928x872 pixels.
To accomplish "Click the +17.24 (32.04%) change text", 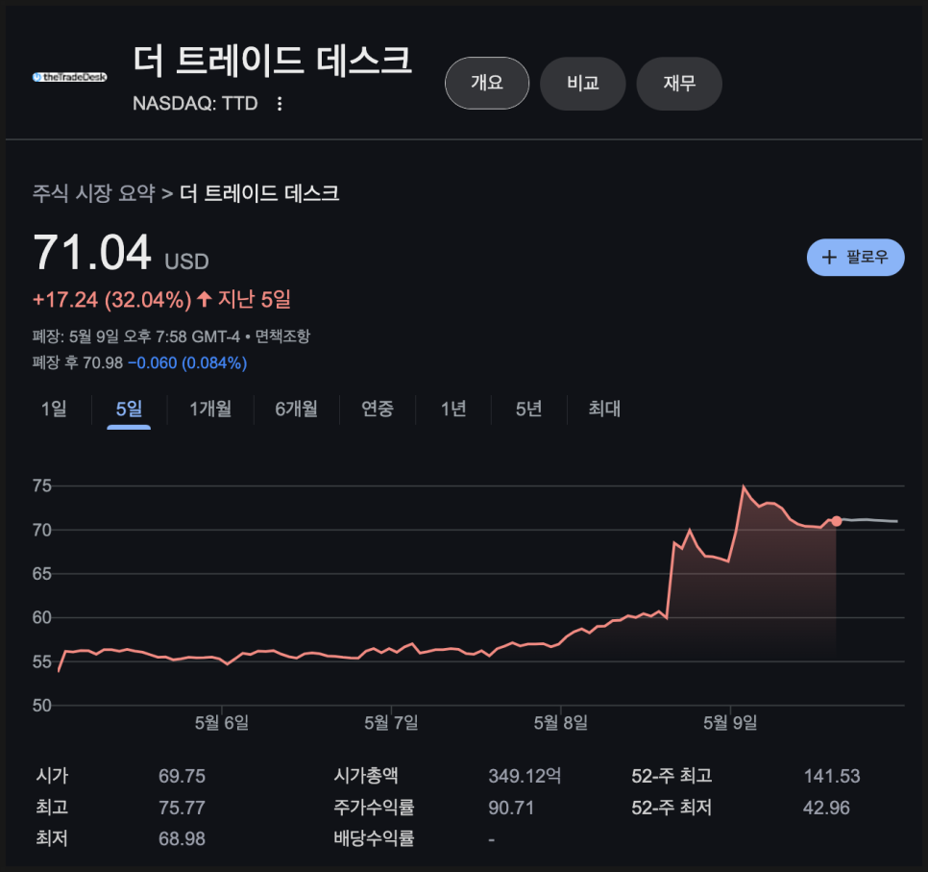I will [x=111, y=300].
